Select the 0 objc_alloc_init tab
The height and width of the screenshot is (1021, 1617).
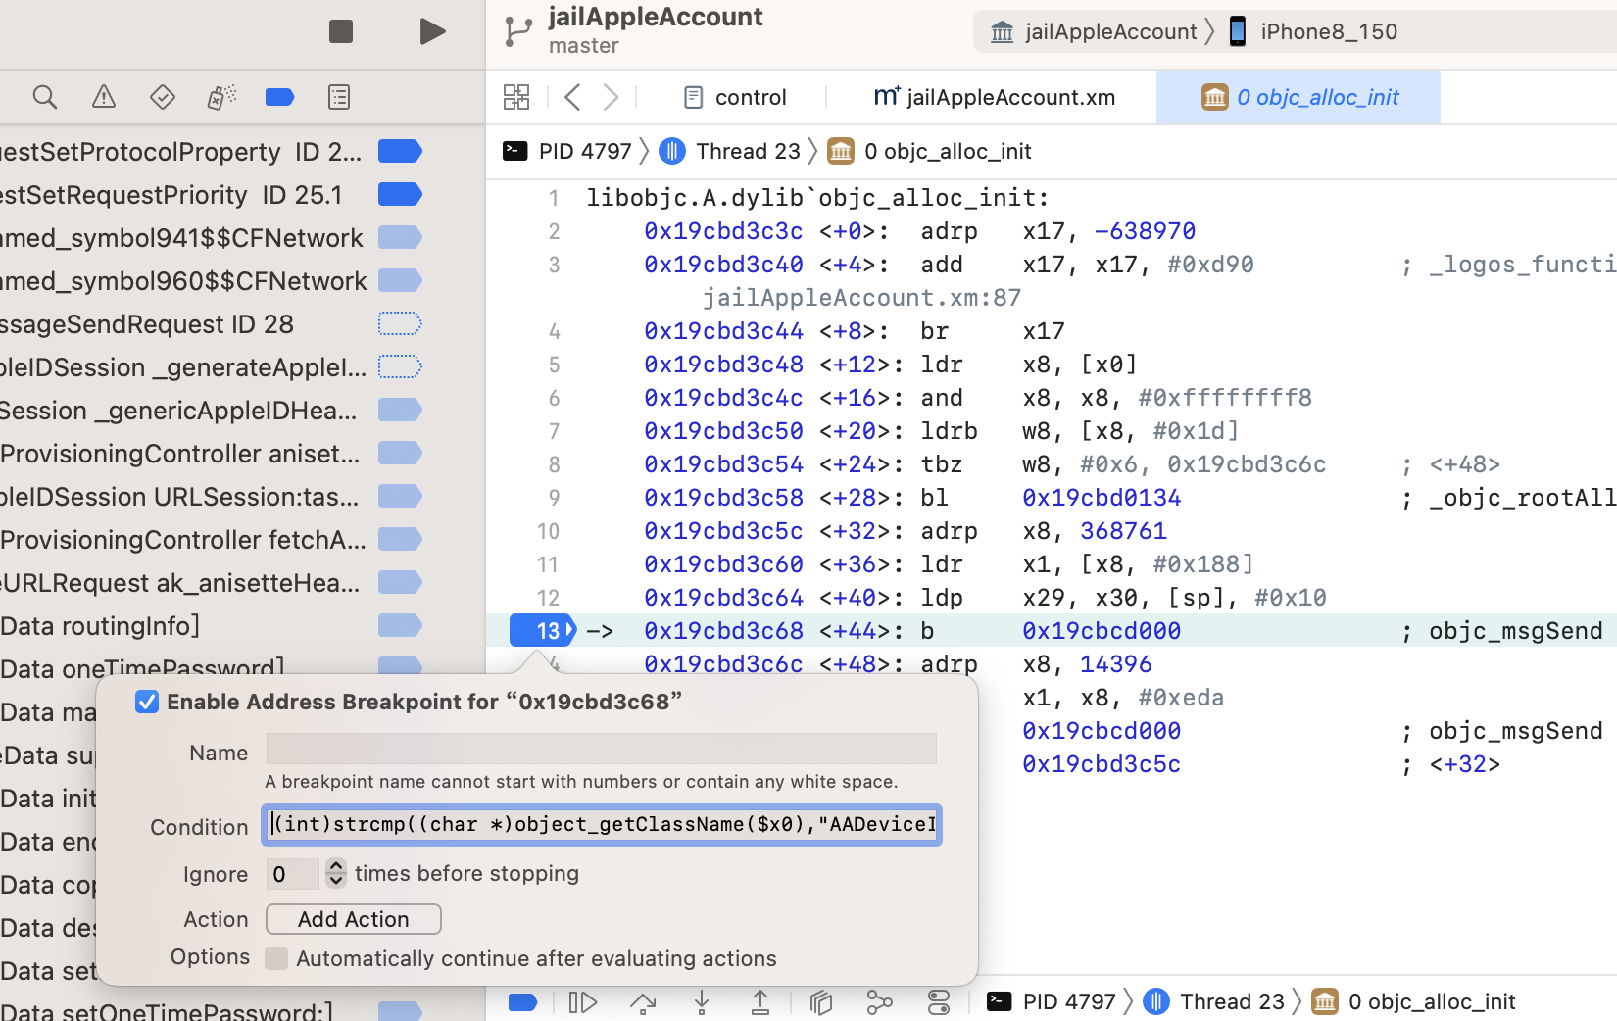1299,97
